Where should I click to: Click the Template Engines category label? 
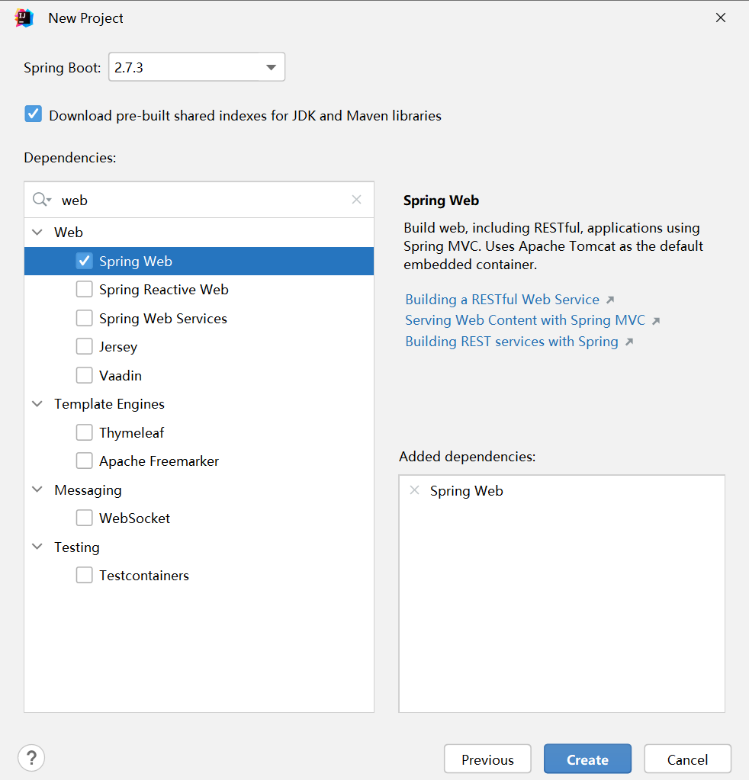[109, 404]
